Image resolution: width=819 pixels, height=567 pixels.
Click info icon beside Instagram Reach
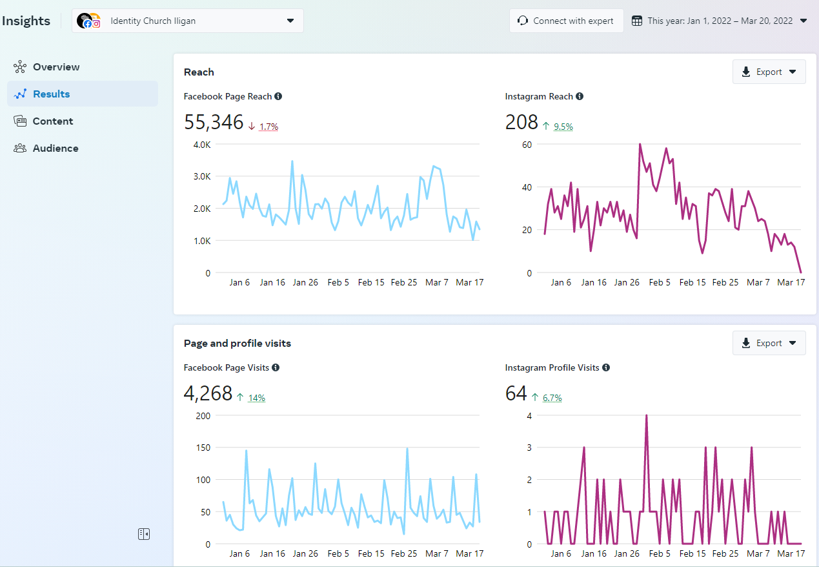(580, 97)
